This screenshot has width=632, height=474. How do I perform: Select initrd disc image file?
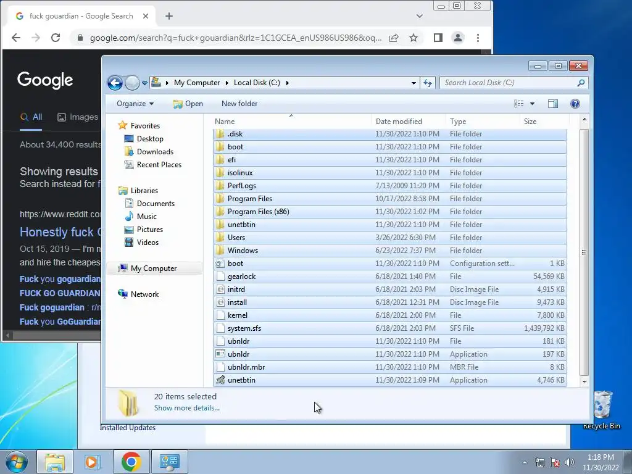390,289
